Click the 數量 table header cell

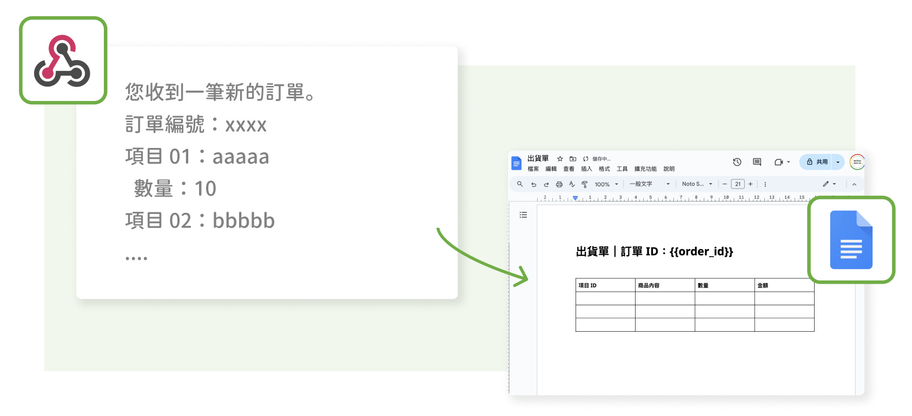point(724,285)
